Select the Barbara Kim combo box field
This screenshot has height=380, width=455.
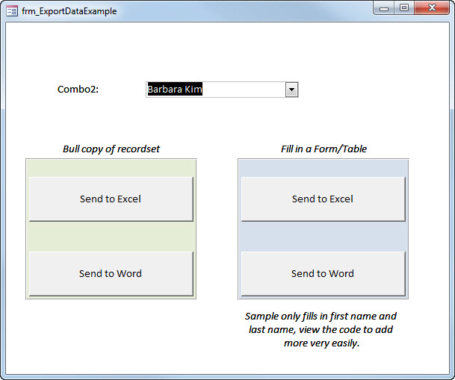pos(222,90)
